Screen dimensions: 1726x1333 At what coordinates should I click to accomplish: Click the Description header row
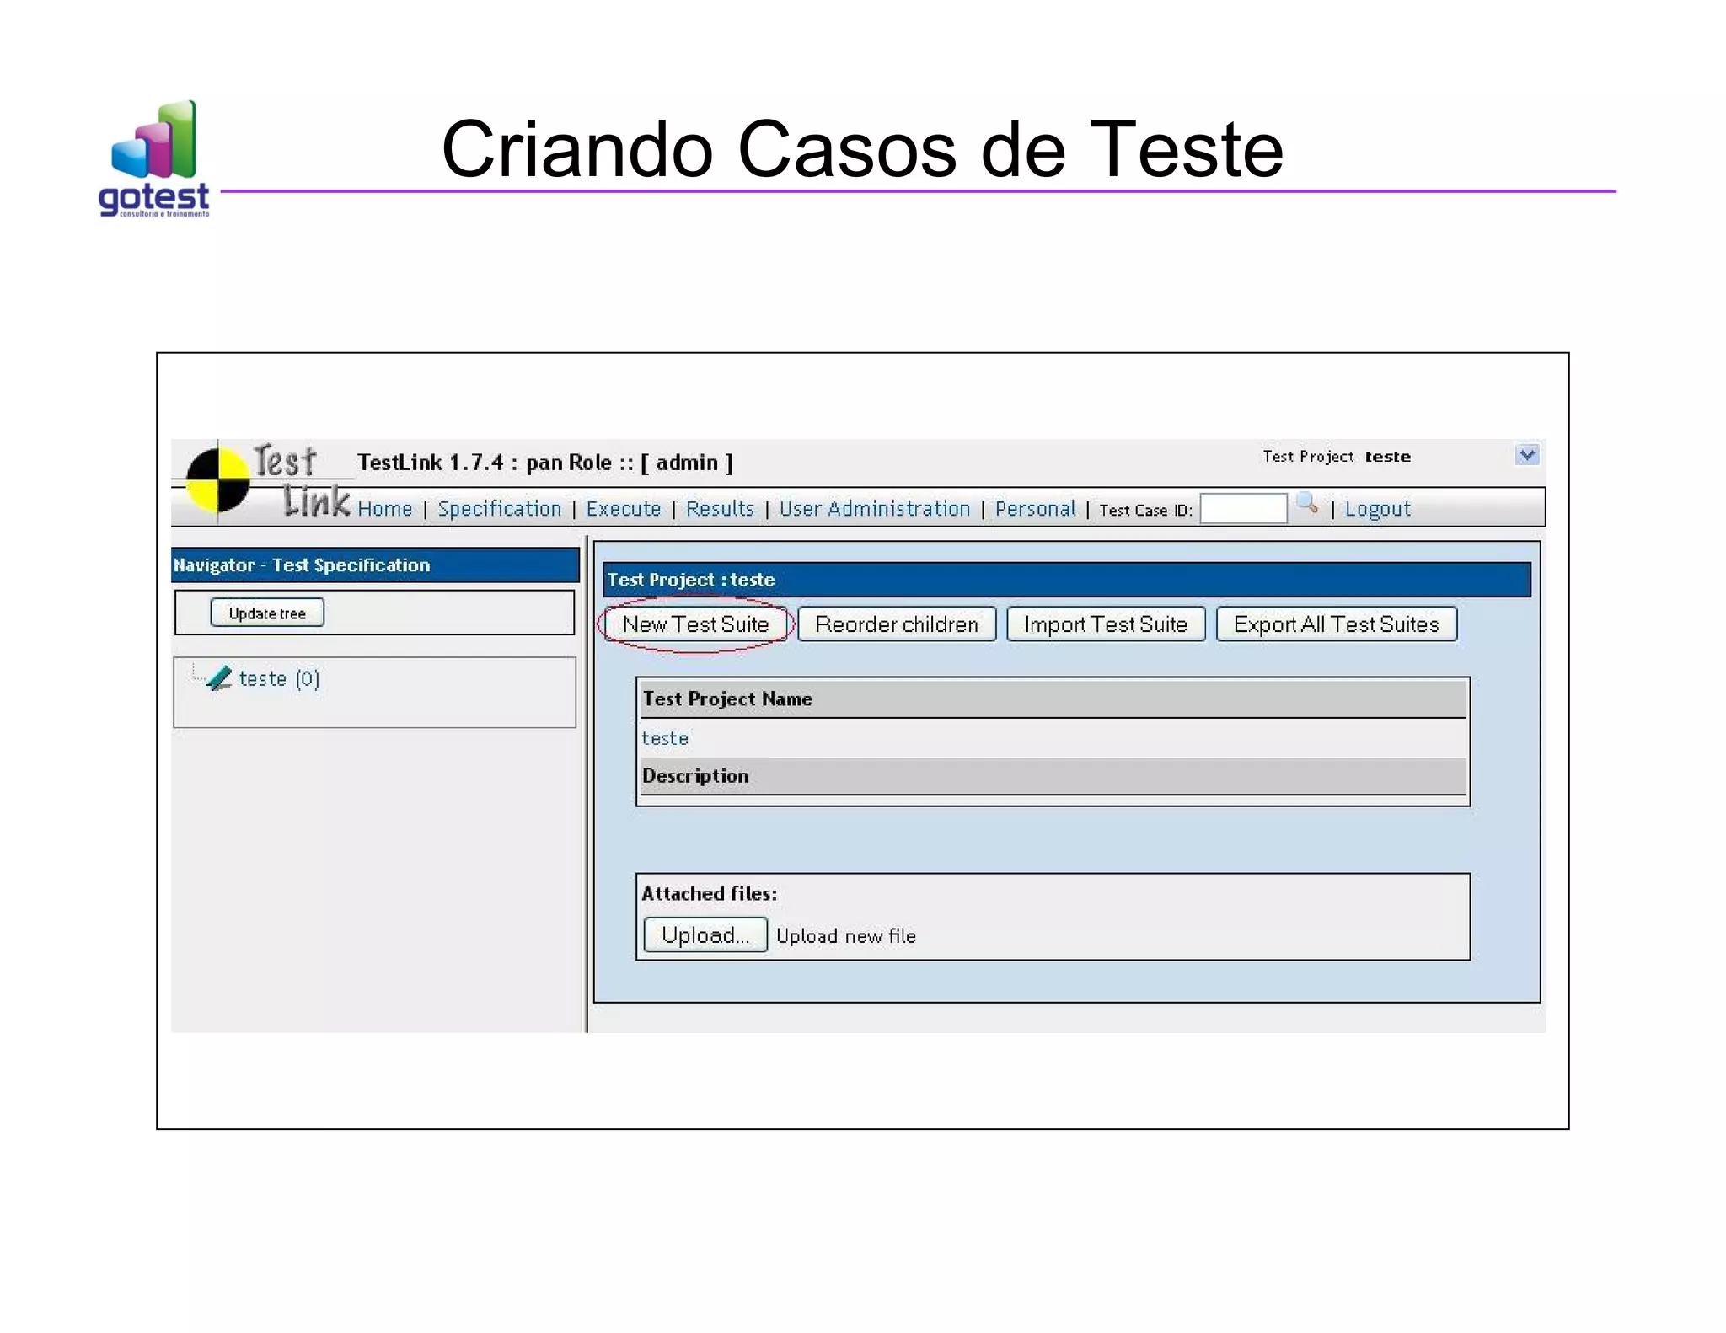click(x=1053, y=776)
